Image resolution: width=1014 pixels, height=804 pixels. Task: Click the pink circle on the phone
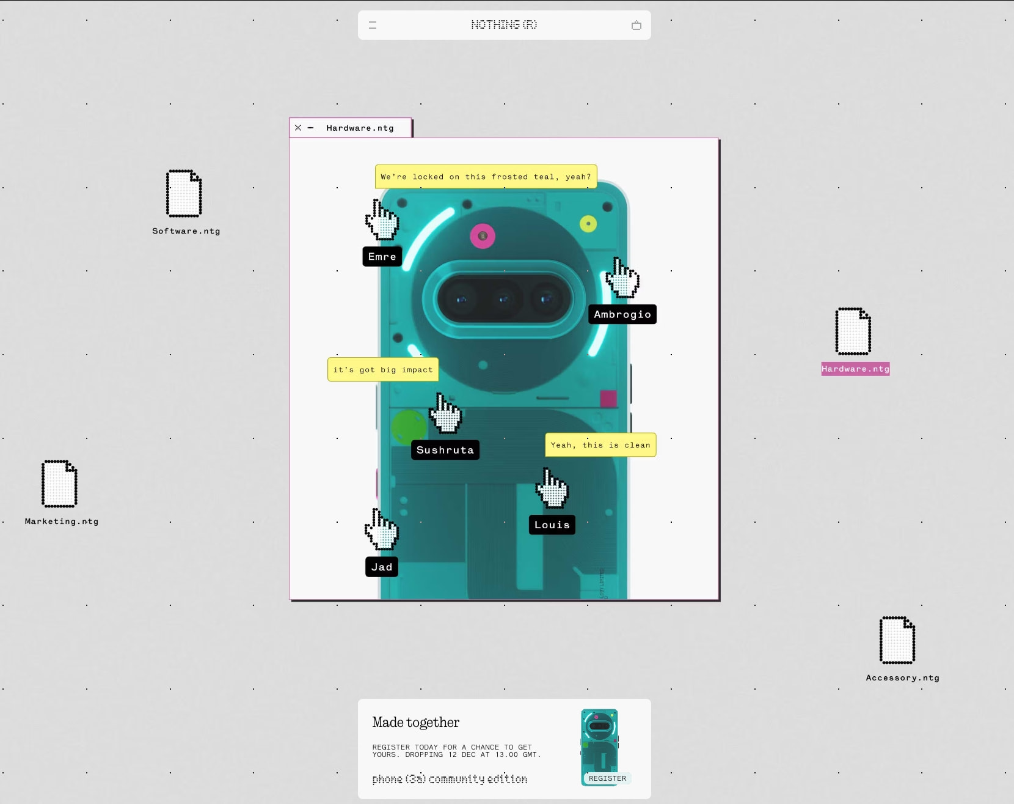(483, 236)
